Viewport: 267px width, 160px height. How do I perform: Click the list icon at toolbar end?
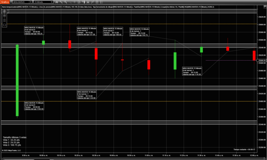tap(101, 2)
